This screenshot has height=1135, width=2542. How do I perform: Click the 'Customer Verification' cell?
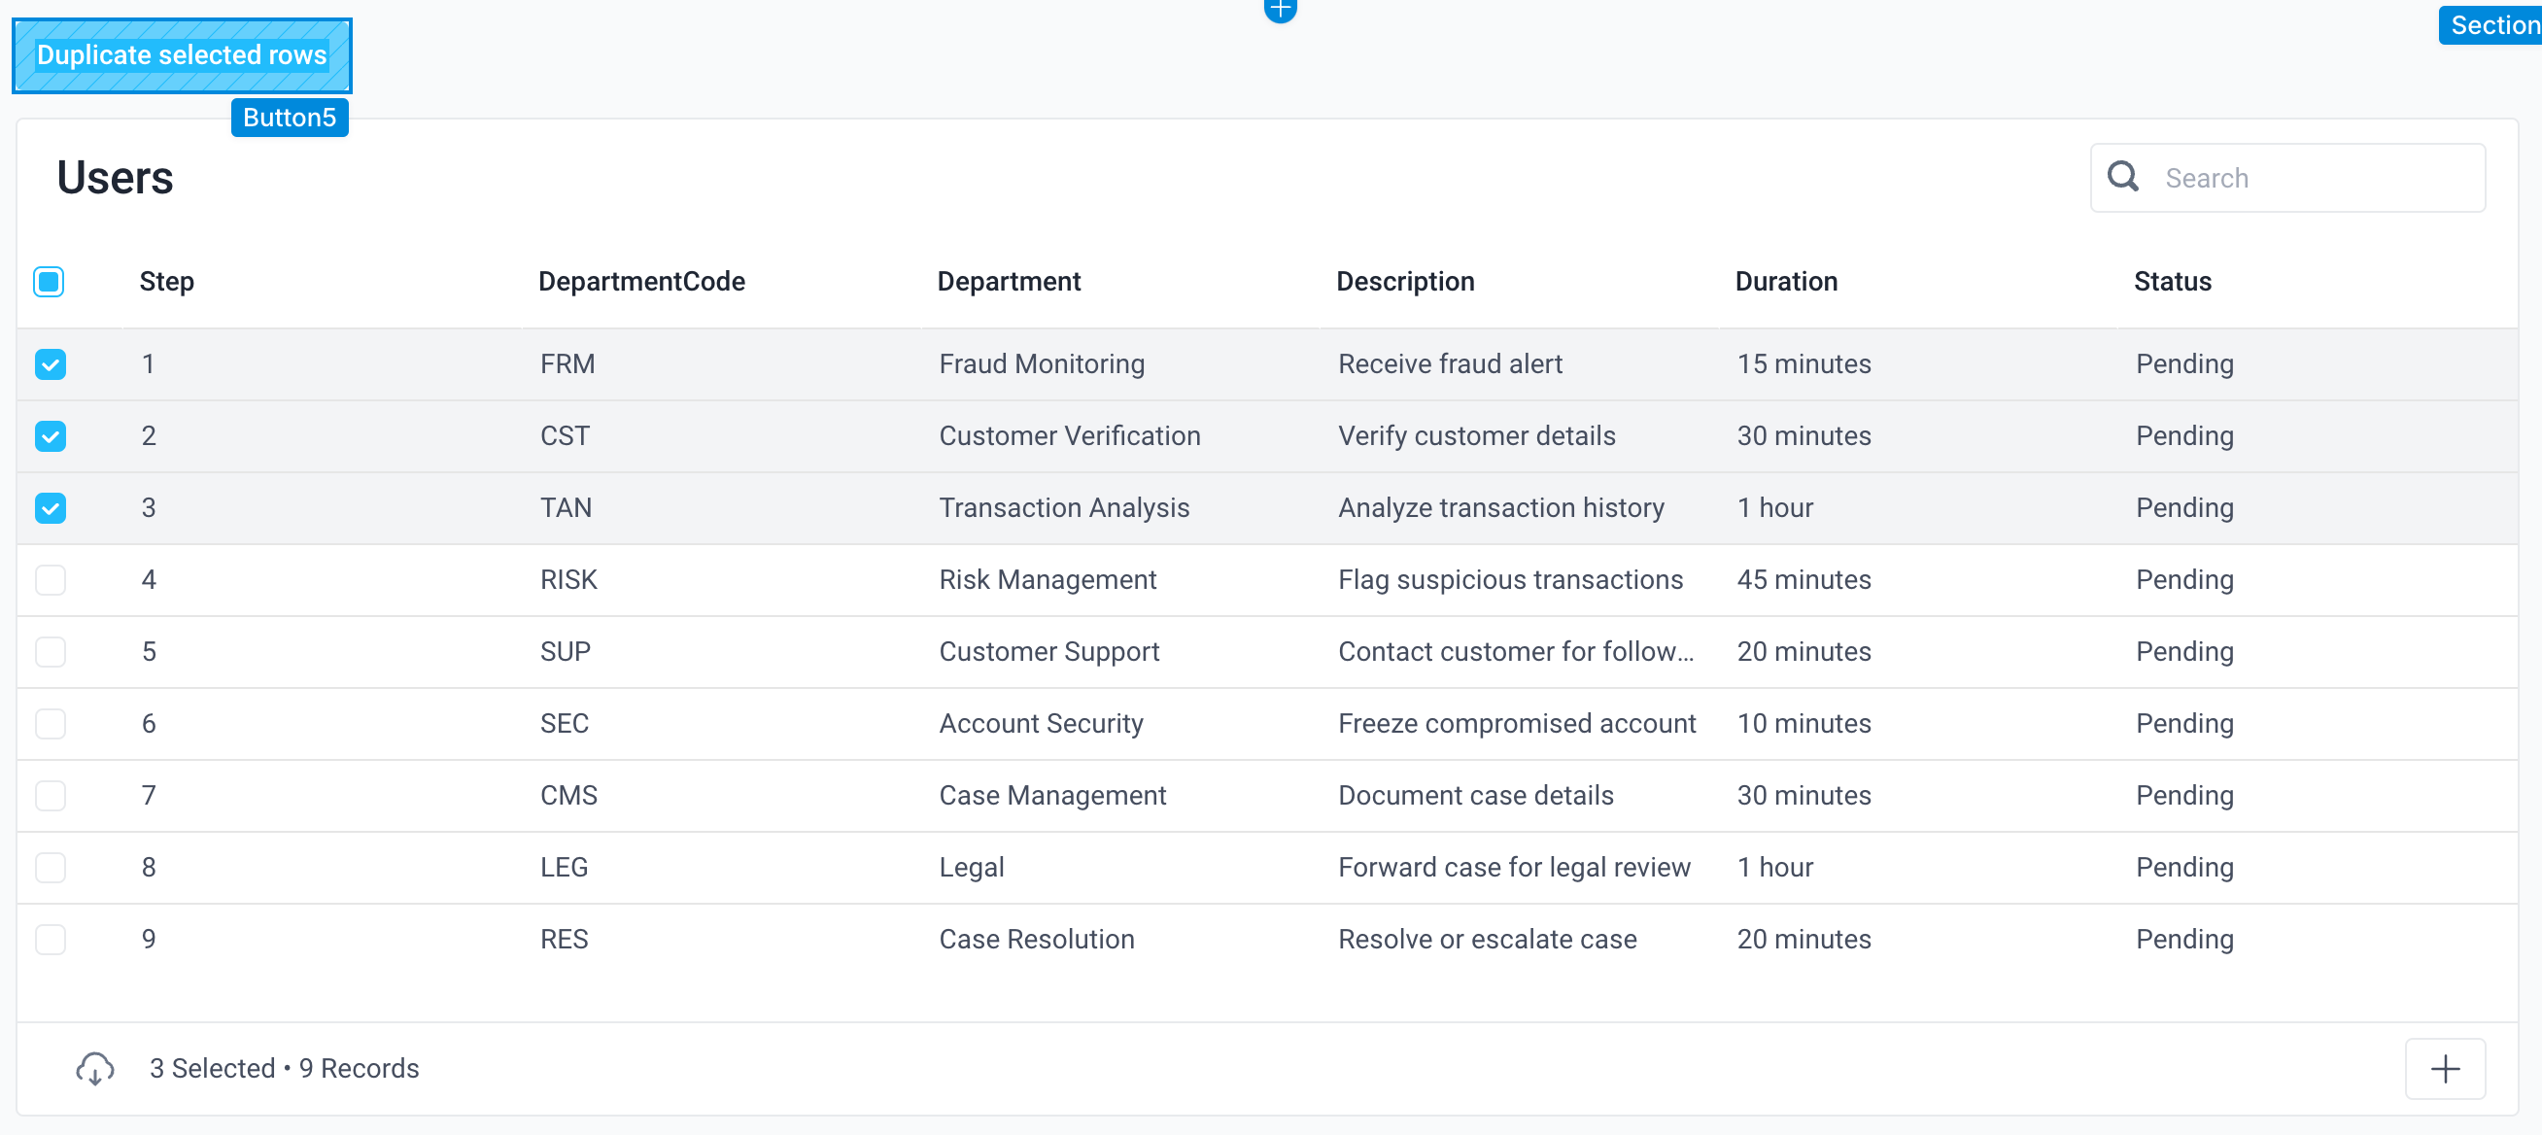(1070, 436)
